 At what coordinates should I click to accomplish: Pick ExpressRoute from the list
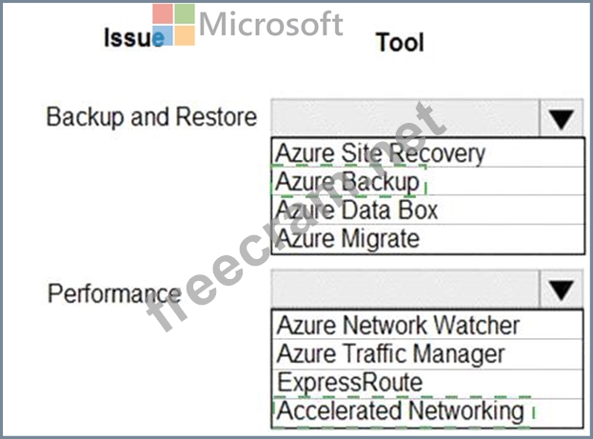(x=427, y=384)
